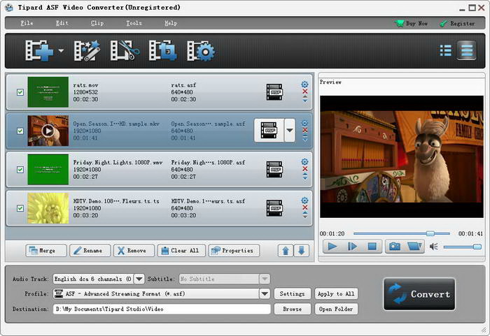Open the snapshot folder icon
Viewport: 490px width, 336px height.
coord(415,246)
